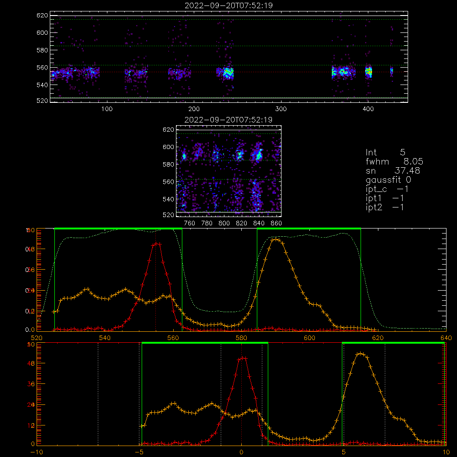Click bright blob near x=240 in top image

point(228,73)
